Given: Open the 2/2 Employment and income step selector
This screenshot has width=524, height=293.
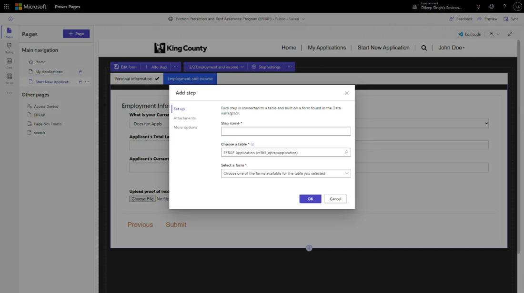Looking at the screenshot, I should click(x=215, y=67).
